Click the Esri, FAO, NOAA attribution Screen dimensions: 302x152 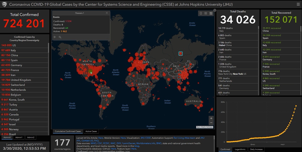click(205, 127)
